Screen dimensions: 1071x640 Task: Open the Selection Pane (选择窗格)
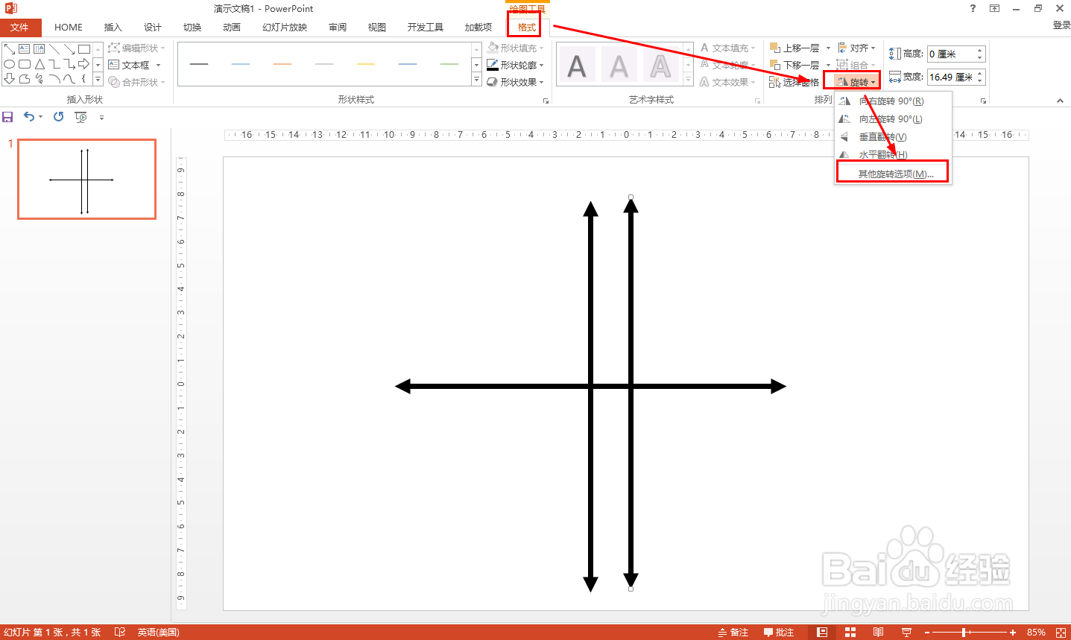click(794, 83)
